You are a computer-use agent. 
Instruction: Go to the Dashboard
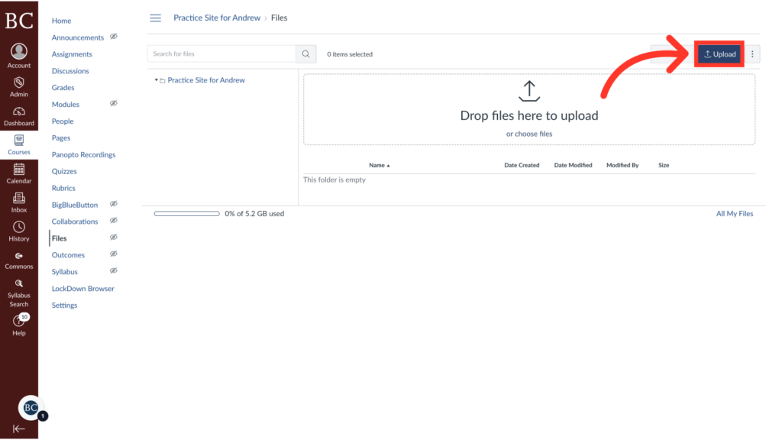(18, 115)
